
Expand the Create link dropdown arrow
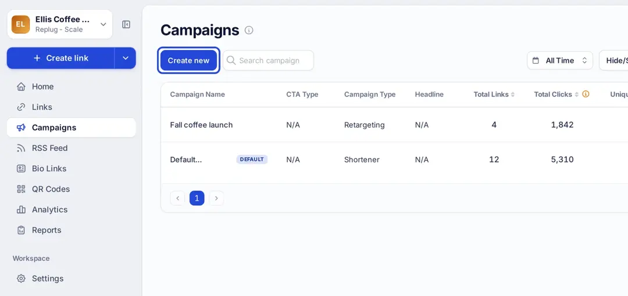click(126, 58)
